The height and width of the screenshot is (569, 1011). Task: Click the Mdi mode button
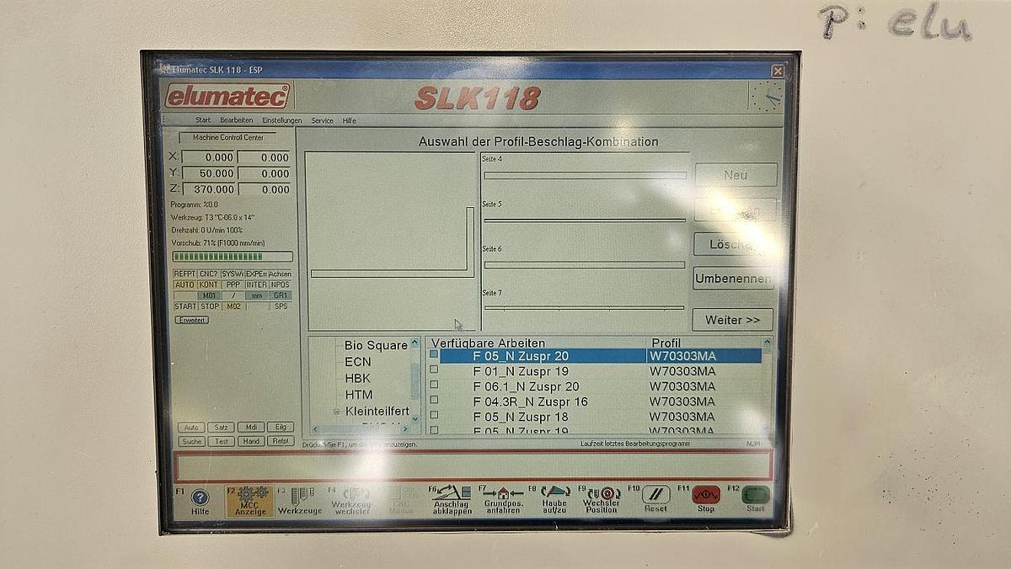250,428
